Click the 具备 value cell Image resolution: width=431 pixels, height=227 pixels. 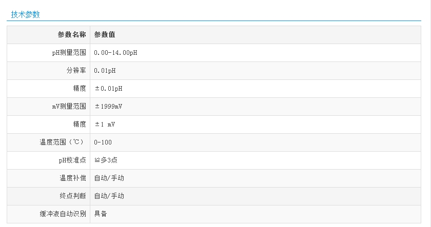tap(101, 214)
